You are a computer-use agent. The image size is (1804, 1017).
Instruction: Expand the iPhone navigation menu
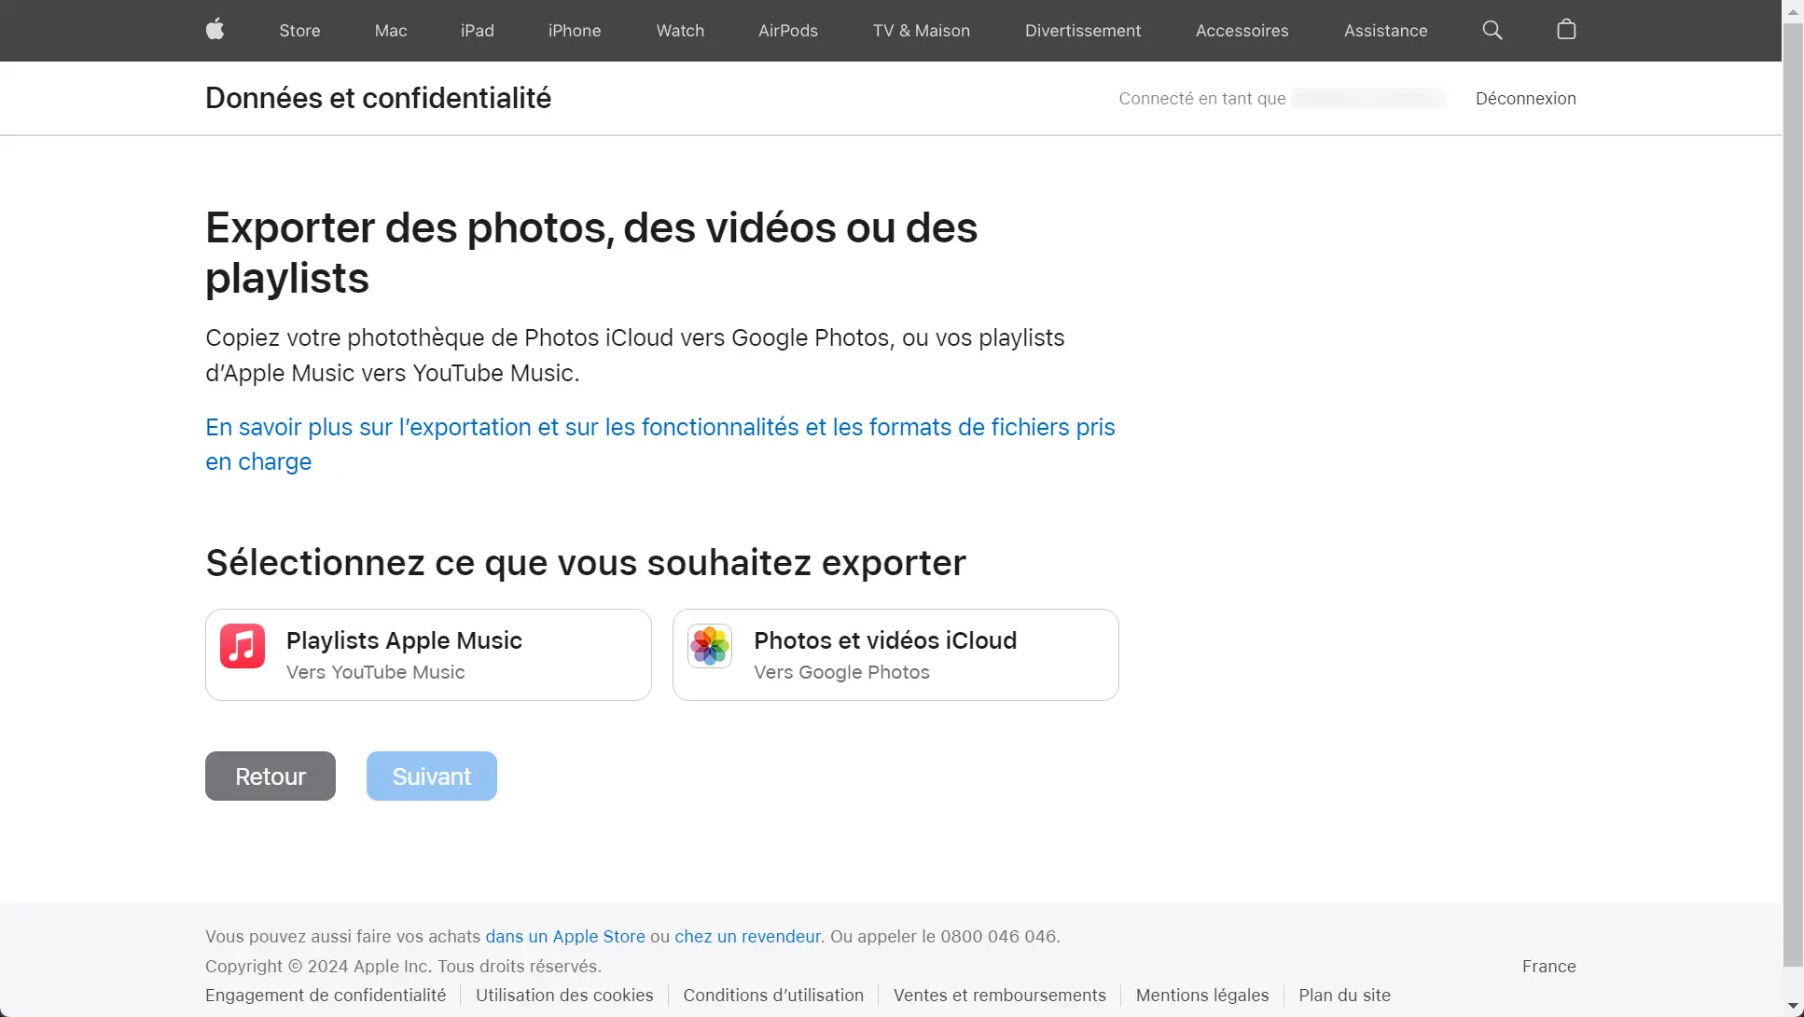pyautogui.click(x=574, y=30)
